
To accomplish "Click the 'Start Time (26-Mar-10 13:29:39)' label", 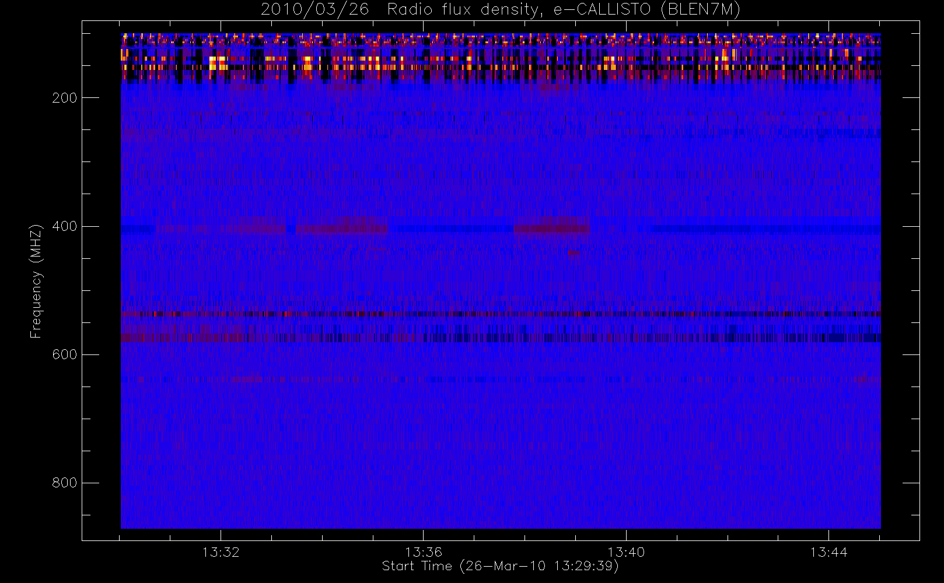I will pos(500,566).
